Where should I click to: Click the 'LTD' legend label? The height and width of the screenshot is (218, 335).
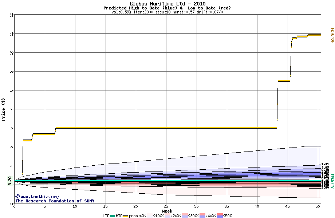[x=106, y=216]
